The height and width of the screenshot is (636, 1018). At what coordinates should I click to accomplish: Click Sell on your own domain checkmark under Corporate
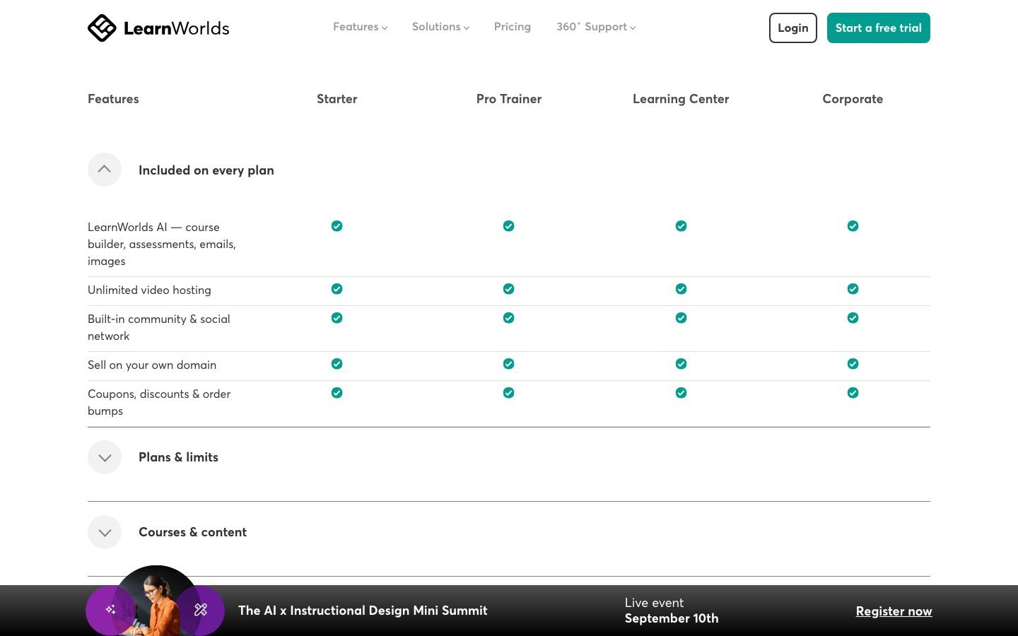(x=853, y=364)
